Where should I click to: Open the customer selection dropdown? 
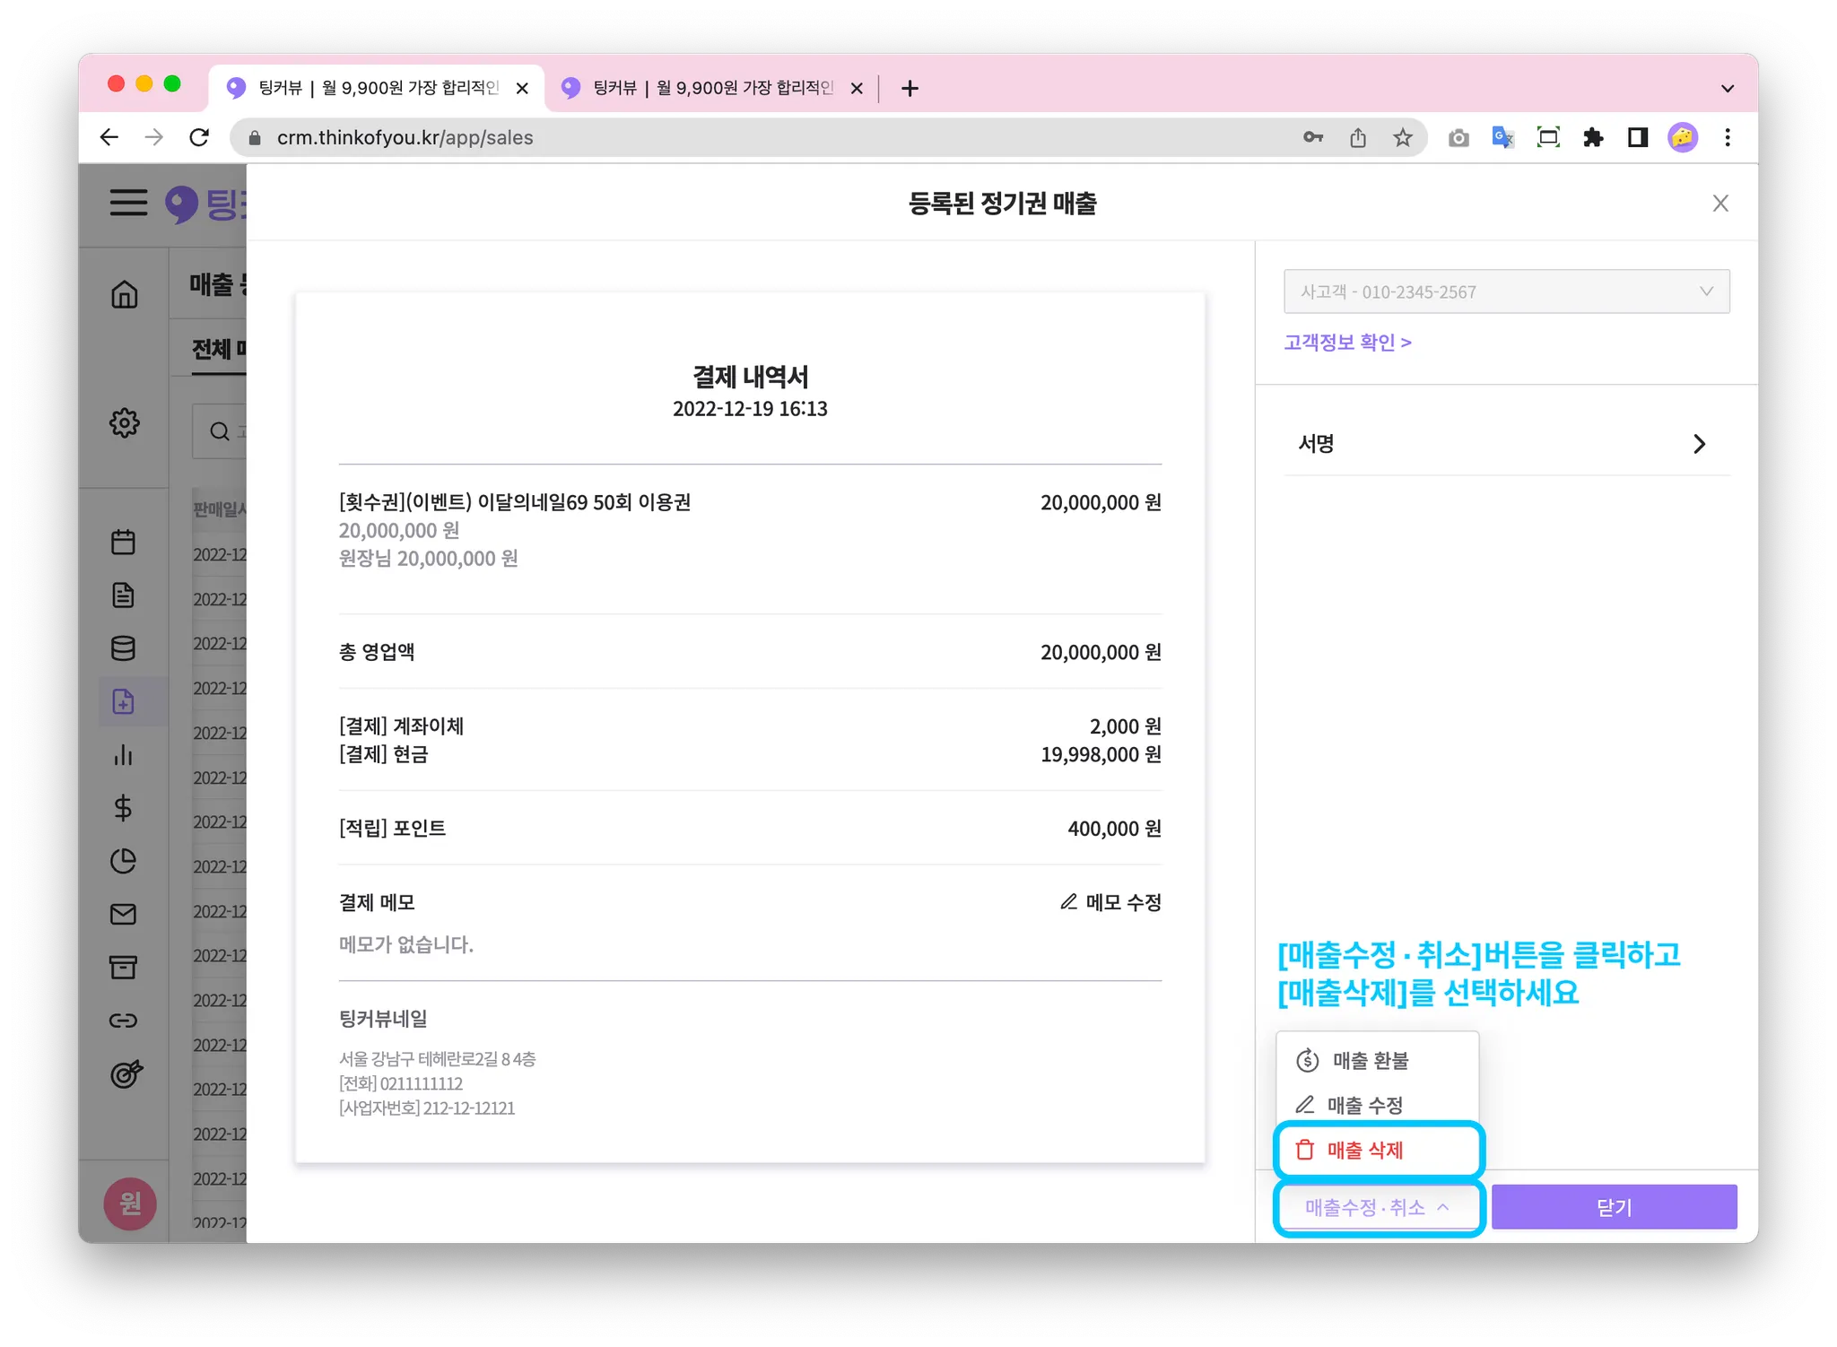1506,291
